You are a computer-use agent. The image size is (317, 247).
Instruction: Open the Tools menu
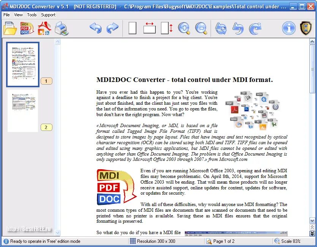pyautogui.click(x=32, y=15)
